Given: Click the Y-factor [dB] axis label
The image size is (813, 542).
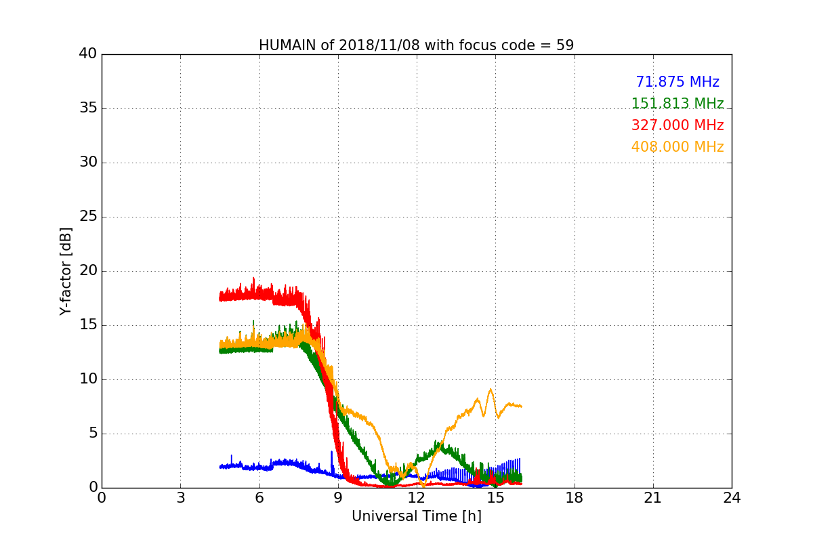Looking at the screenshot, I should click(x=66, y=271).
